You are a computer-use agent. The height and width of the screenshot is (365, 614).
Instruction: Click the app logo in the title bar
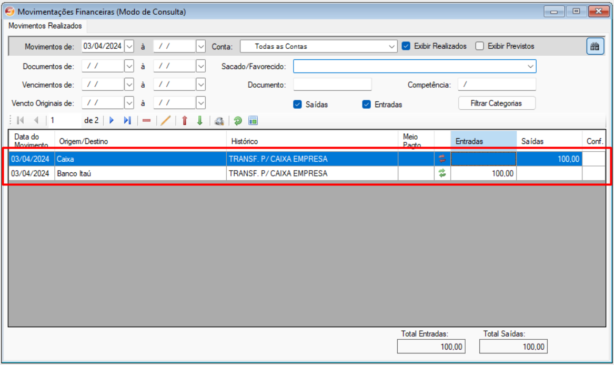tap(10, 12)
